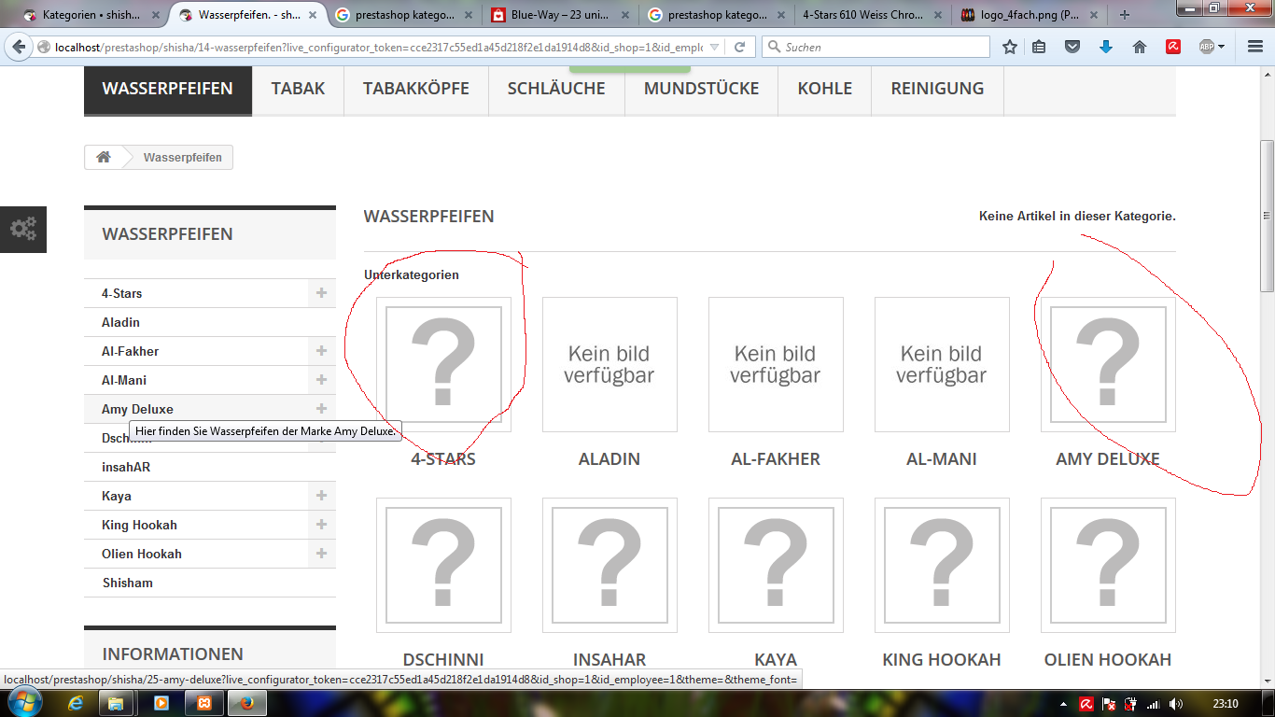1275x717 pixels.
Task: Select the WASSERPFEIFEN top menu item
Action: (x=168, y=90)
